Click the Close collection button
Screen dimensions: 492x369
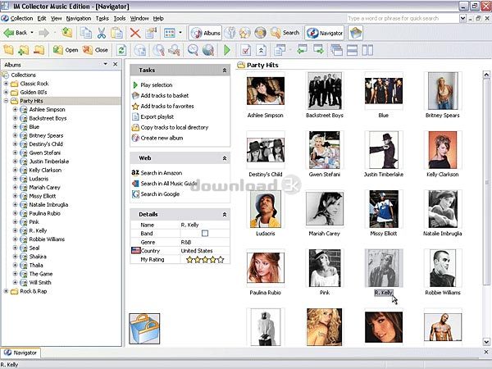[95, 50]
